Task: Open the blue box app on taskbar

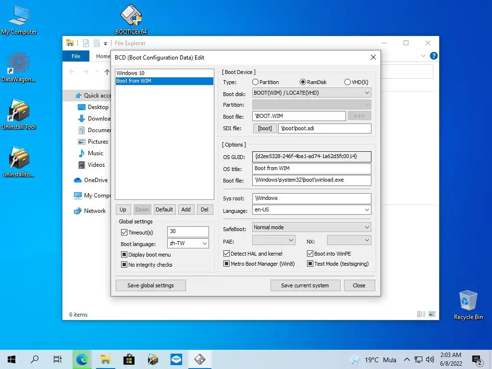Action: [x=176, y=359]
